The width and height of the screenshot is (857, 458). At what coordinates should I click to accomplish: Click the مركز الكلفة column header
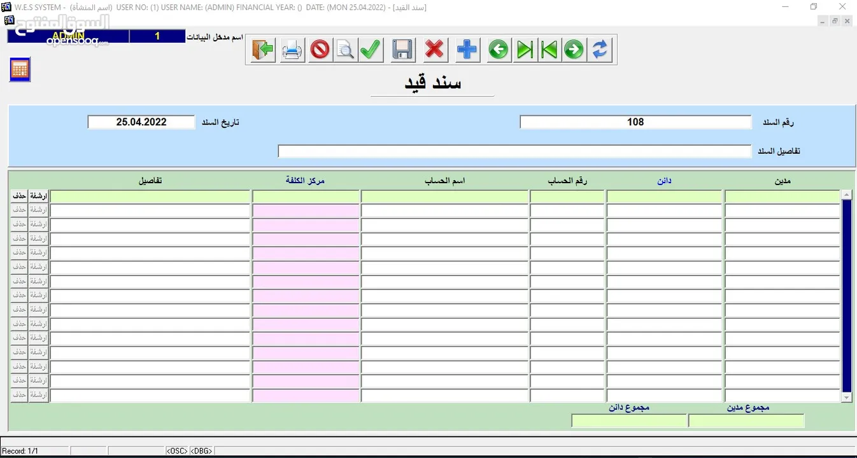305,181
